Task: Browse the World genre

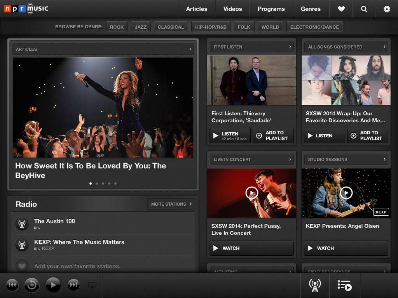Action: 271,27
